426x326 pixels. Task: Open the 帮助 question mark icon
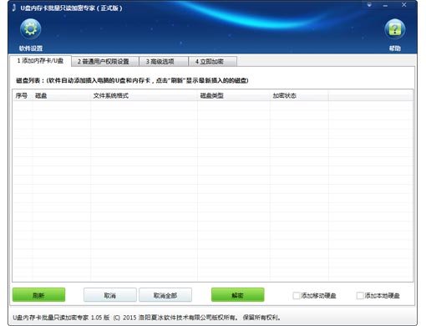pyautogui.click(x=394, y=29)
